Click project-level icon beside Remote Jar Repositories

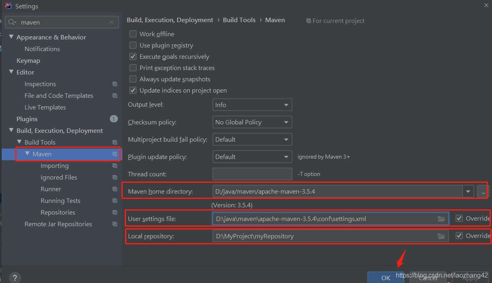click(x=115, y=224)
